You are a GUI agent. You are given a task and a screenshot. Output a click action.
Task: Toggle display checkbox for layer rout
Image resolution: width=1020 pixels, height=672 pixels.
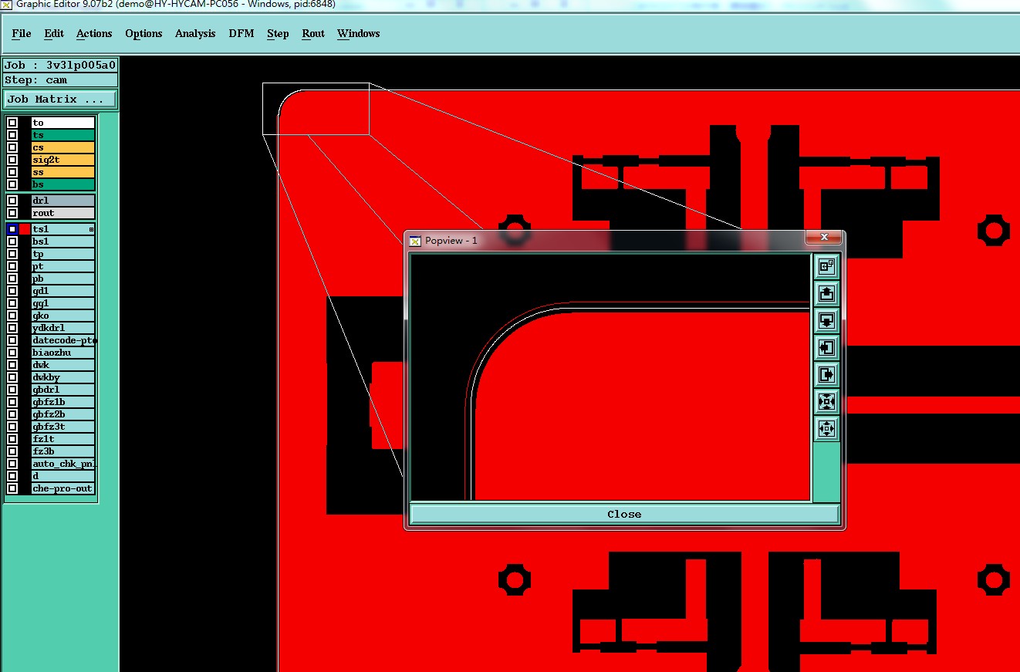click(x=12, y=213)
